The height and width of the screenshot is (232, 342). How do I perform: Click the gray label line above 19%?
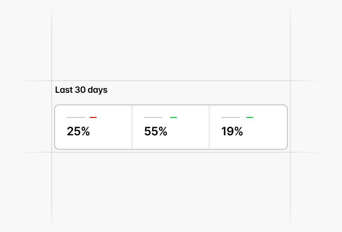tap(230, 117)
